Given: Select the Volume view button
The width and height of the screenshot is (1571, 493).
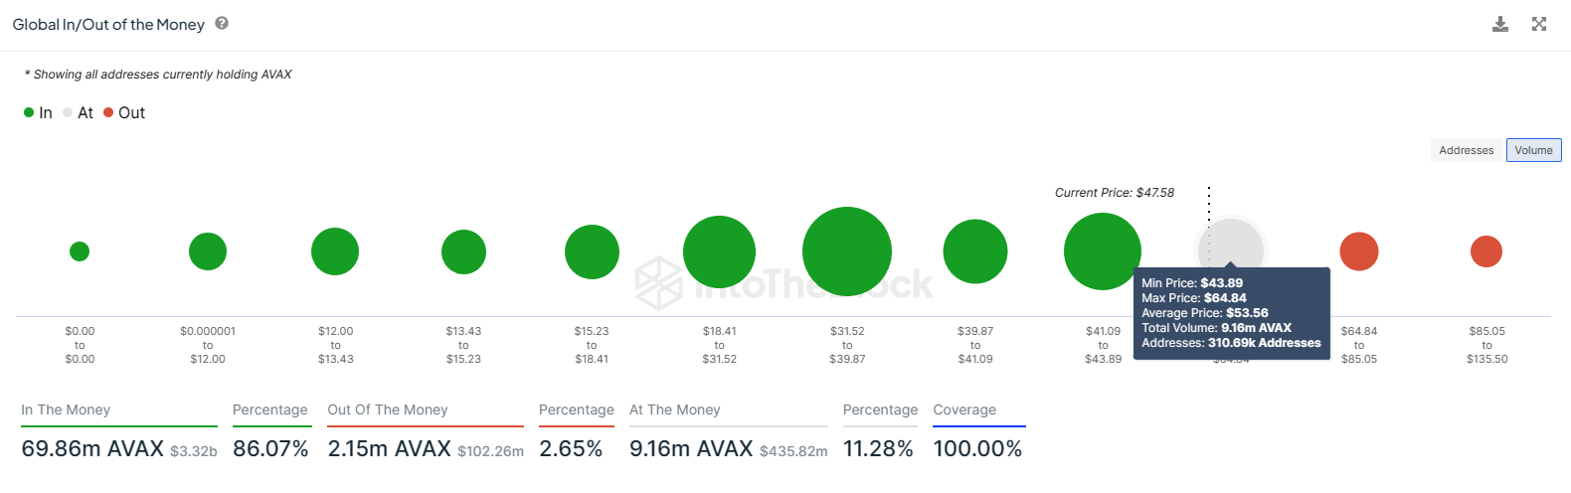Looking at the screenshot, I should point(1533,150).
